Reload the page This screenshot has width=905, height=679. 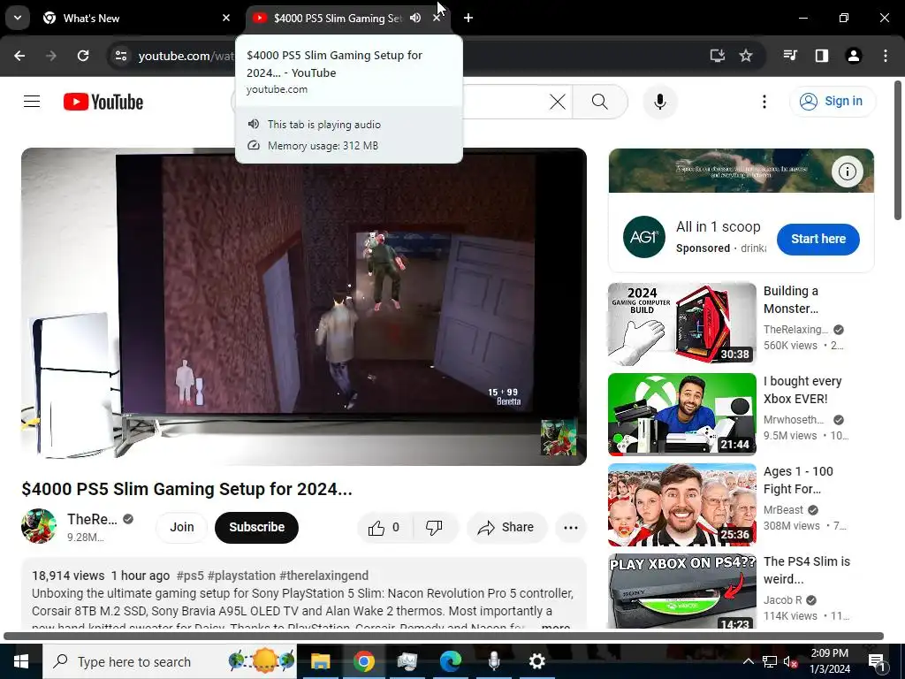coord(83,56)
